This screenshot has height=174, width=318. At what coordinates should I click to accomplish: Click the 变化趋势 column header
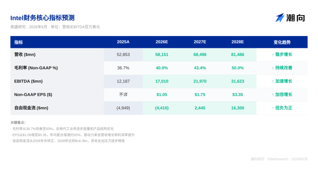tap(282, 42)
